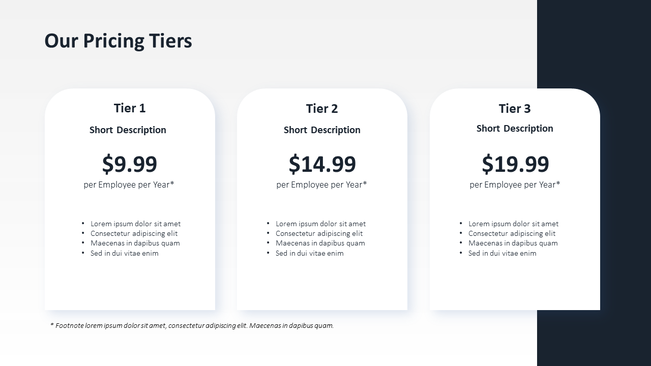Image resolution: width=651 pixels, height=366 pixels.
Task: Click the Short Description text under Tier 2
Action: pyautogui.click(x=322, y=130)
